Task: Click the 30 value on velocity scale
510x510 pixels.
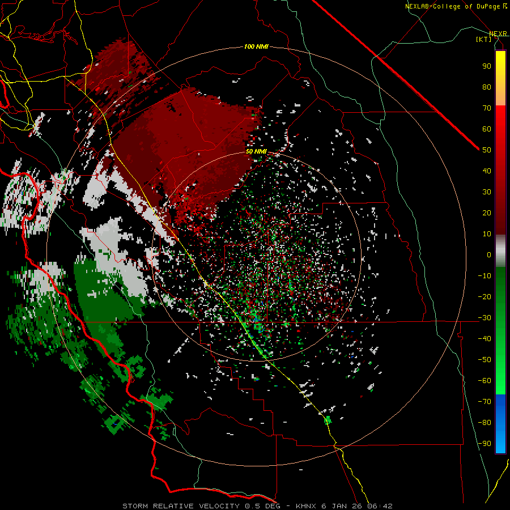Action: pyautogui.click(x=487, y=192)
